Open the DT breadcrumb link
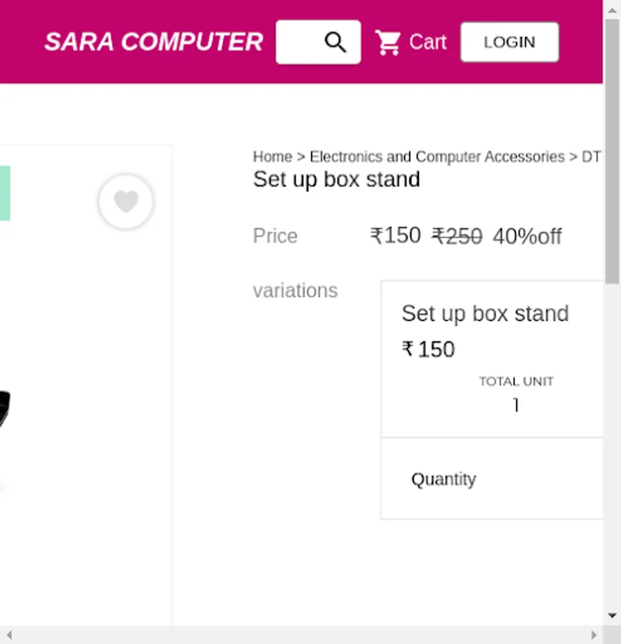Viewport: 621px width, 644px height. point(591,157)
